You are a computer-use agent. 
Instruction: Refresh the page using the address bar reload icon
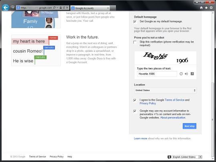point(64,8)
